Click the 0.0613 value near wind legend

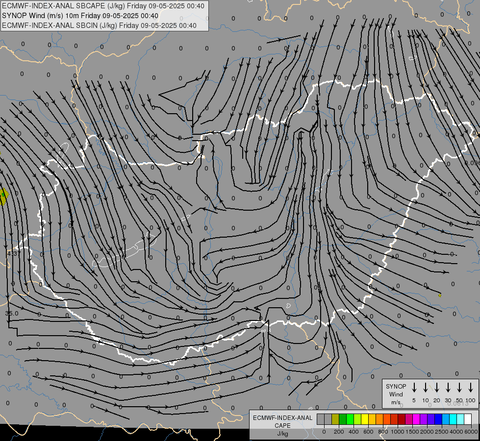[x=457, y=404]
